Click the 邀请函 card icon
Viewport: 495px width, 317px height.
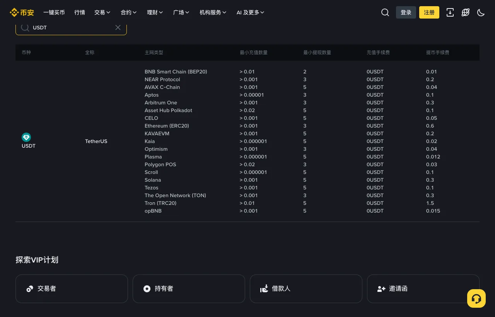click(x=381, y=289)
